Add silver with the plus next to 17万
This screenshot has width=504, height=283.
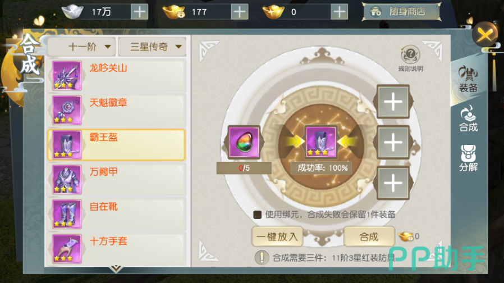point(140,12)
